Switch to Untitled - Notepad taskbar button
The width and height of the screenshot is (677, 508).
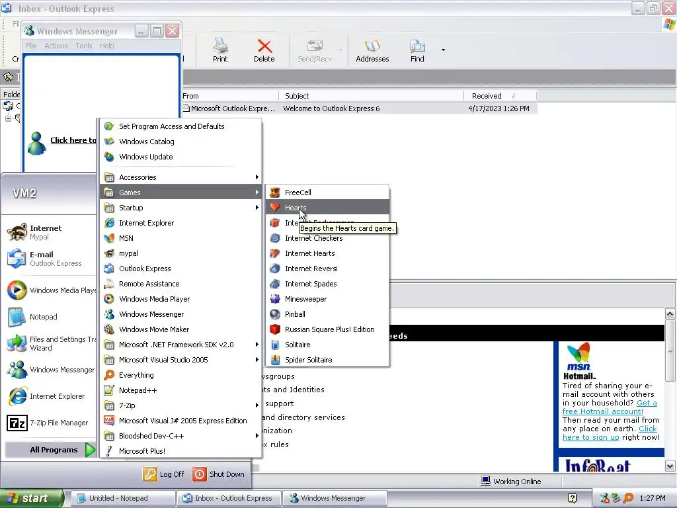(x=123, y=498)
